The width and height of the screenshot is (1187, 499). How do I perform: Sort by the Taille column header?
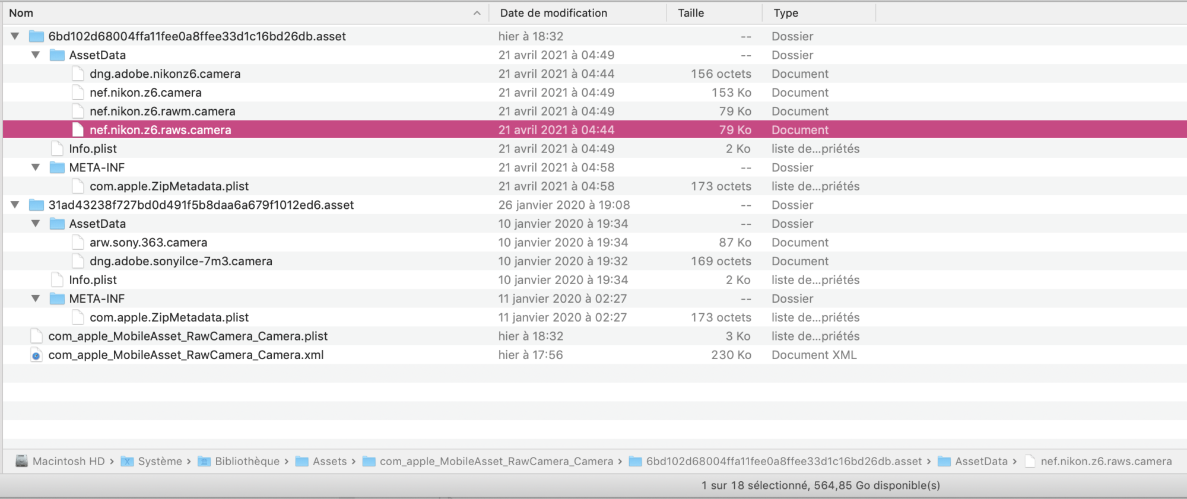(x=691, y=13)
